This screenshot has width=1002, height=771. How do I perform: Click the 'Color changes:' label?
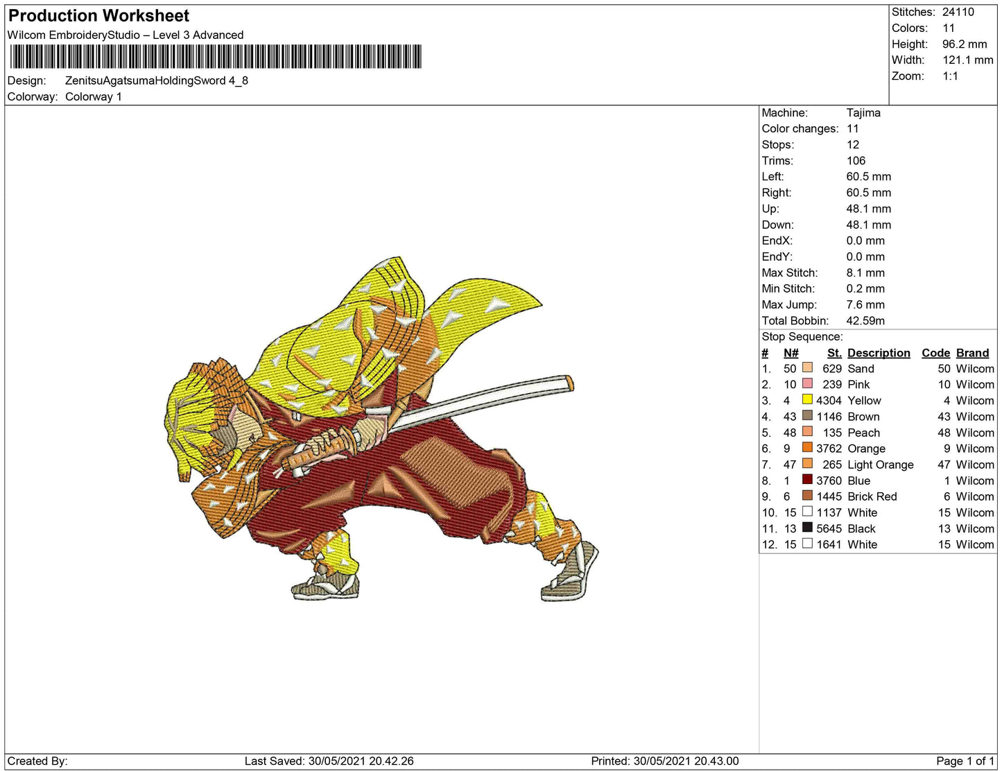(x=800, y=128)
